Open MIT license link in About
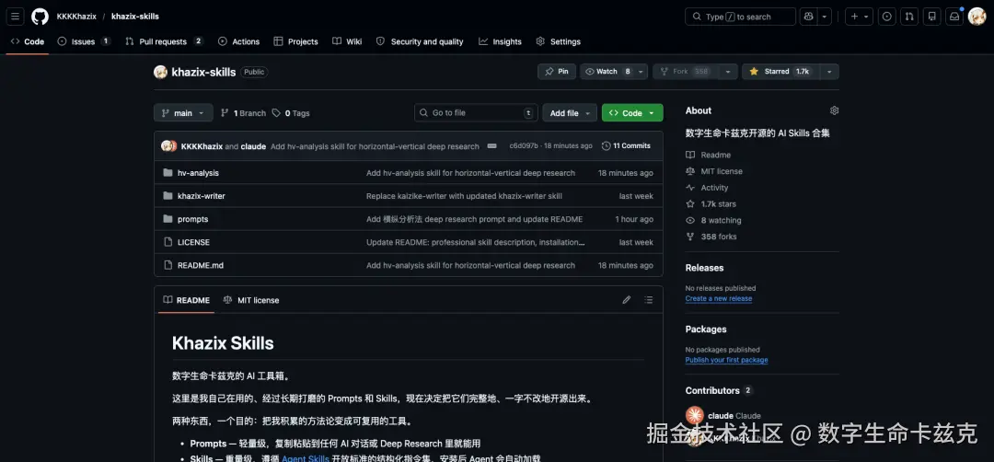 pos(714,171)
